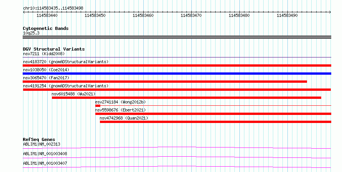The image size is (342, 172).
Task: Click the nsv4191254 (gnomADStructuralVariants) label
Action: click(x=66, y=86)
